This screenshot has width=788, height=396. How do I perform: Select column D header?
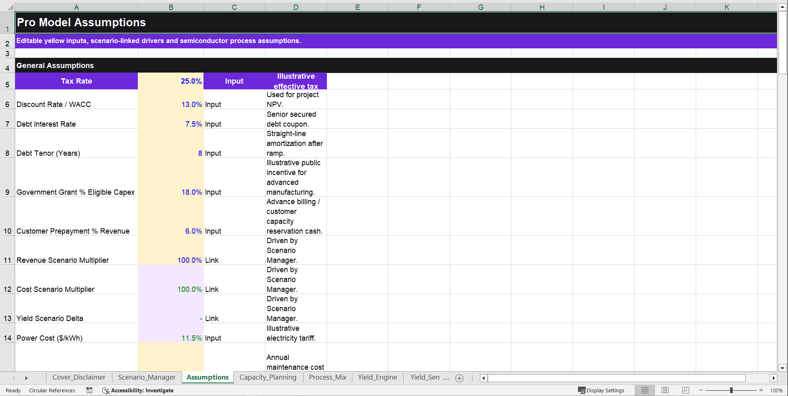click(x=296, y=7)
